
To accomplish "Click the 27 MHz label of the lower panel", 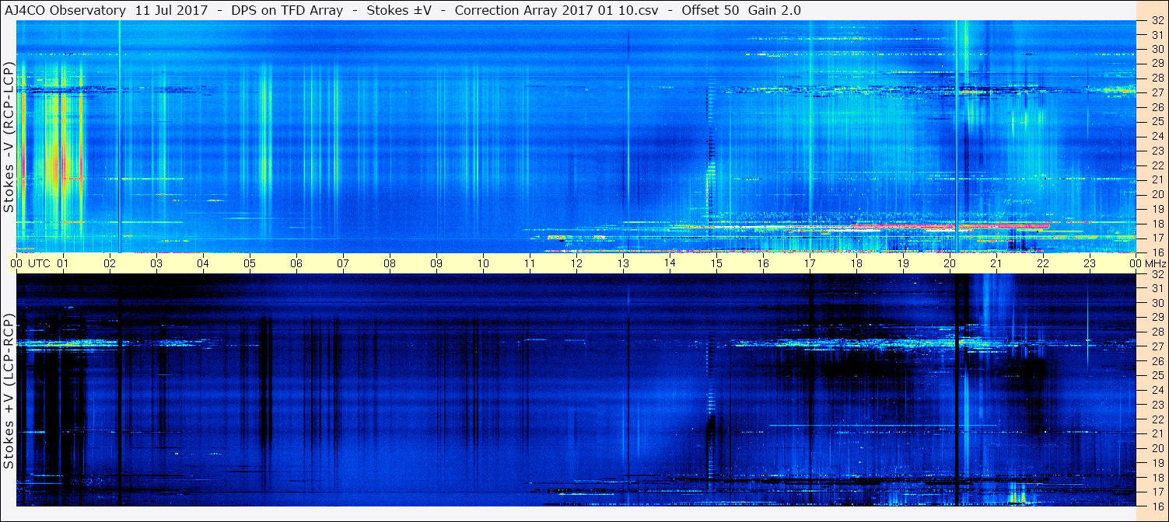I will point(1157,346).
